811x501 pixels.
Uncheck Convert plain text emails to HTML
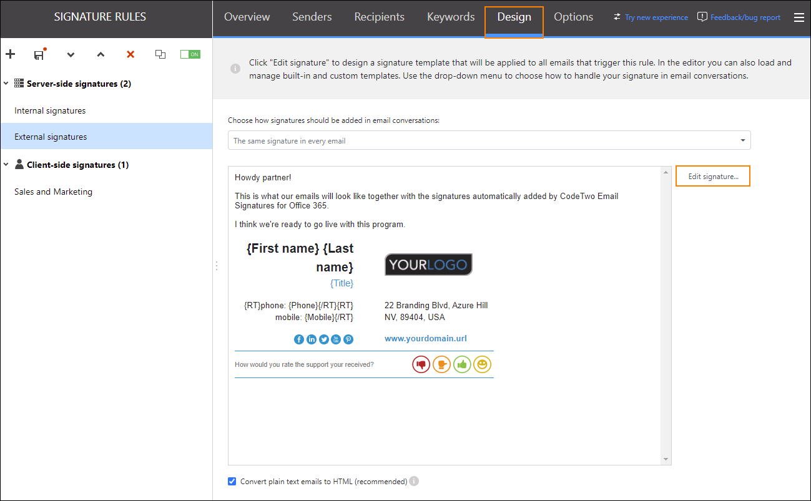tap(232, 481)
